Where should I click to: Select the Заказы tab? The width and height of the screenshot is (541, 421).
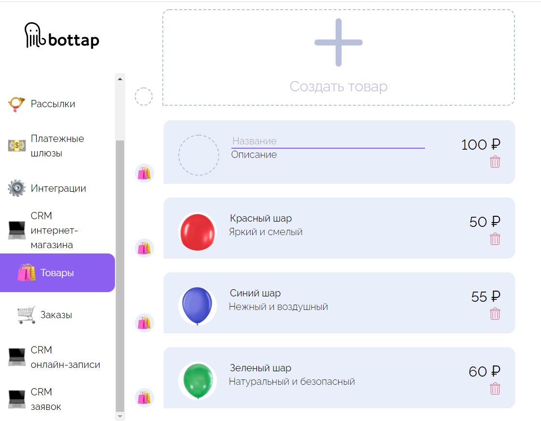tap(56, 315)
